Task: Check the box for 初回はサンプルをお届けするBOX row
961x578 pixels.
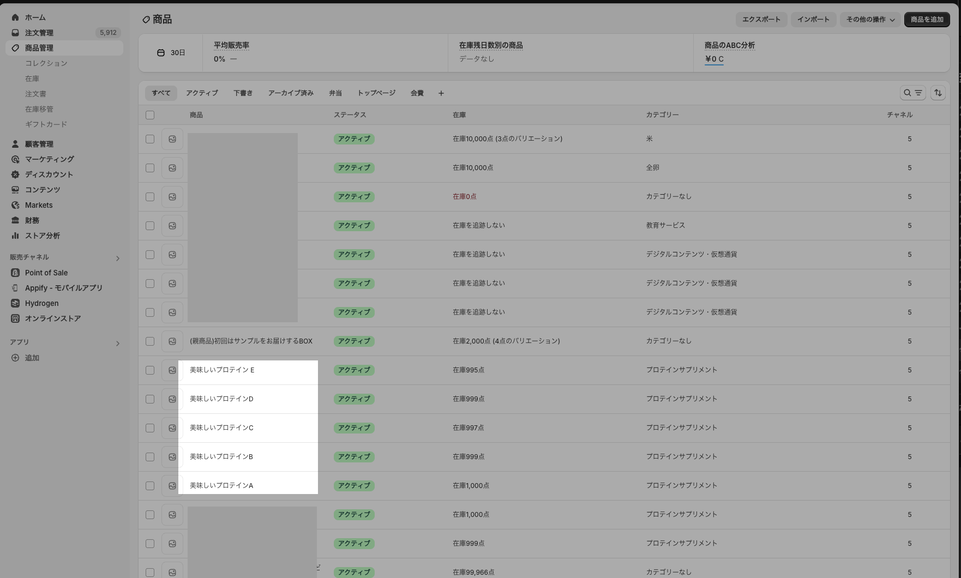Action: tap(150, 341)
